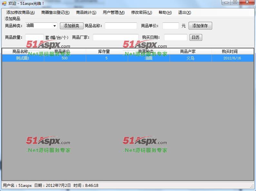Select the stock cell 5
The height and width of the screenshot is (191, 256).
pyautogui.click(x=107, y=58)
